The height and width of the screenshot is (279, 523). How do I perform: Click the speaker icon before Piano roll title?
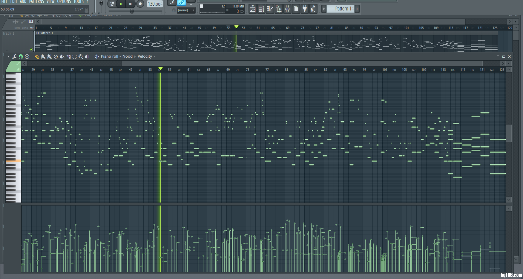97,56
